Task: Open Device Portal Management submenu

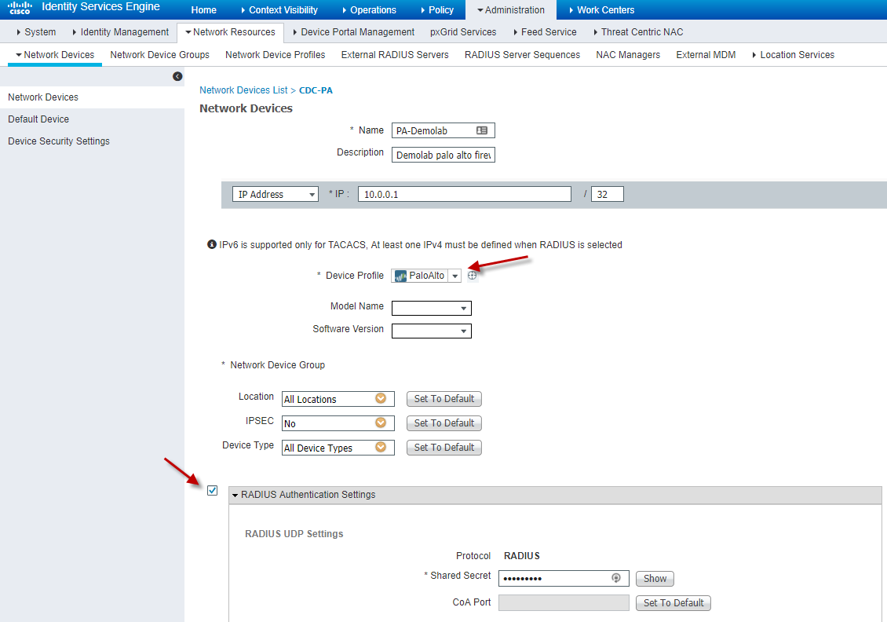Action: [353, 32]
